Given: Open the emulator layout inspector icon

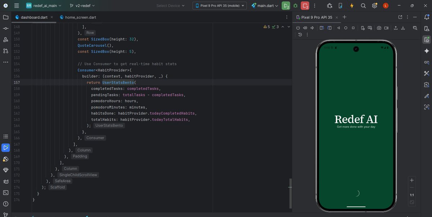Looking at the screenshot, I should point(415,28).
